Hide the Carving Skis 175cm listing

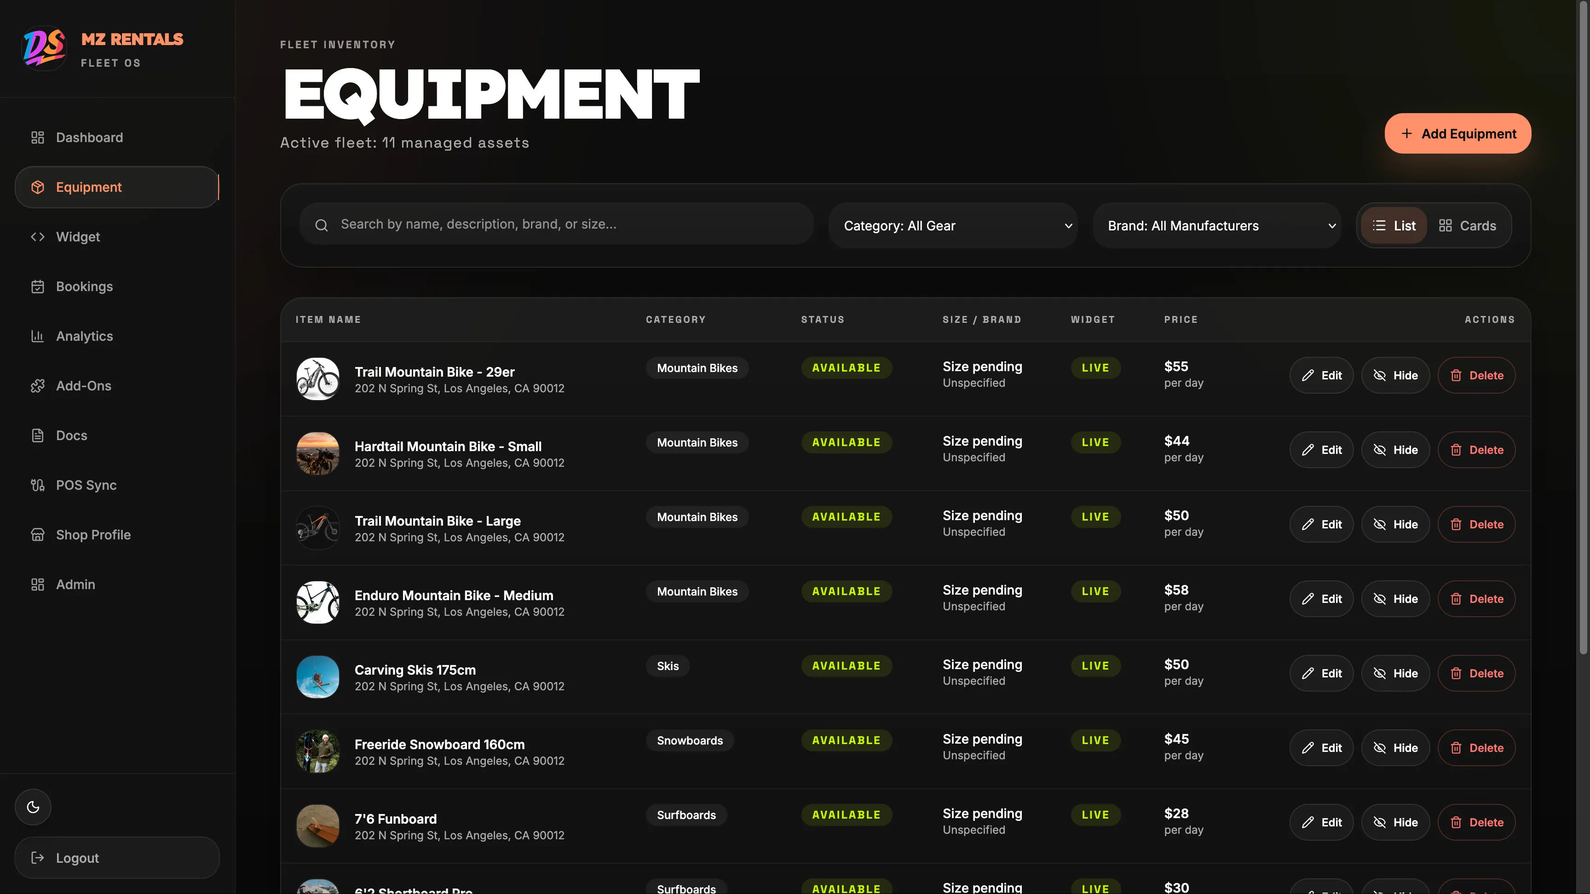pos(1395,673)
